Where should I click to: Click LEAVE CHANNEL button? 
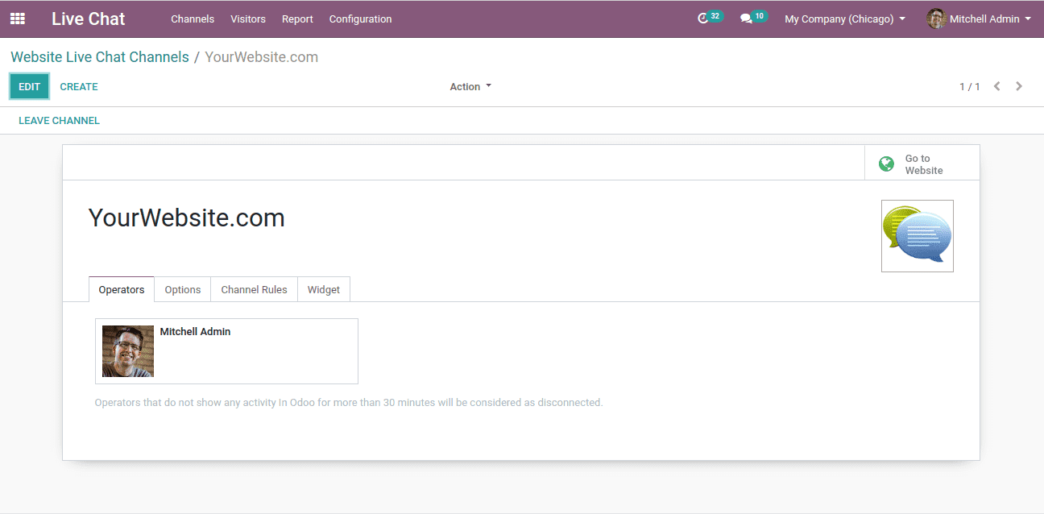click(x=60, y=120)
